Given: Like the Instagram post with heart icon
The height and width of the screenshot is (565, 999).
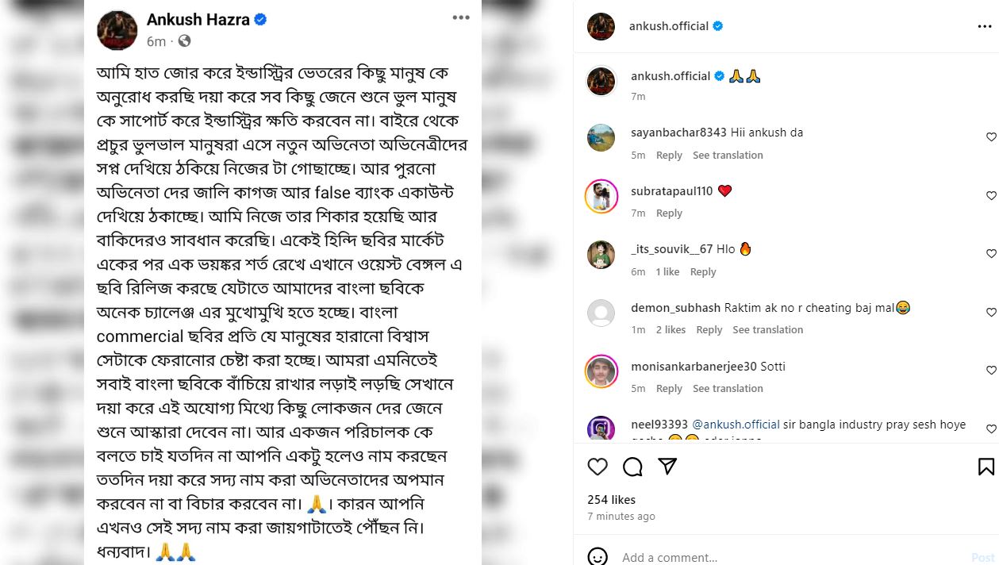Looking at the screenshot, I should tap(597, 467).
